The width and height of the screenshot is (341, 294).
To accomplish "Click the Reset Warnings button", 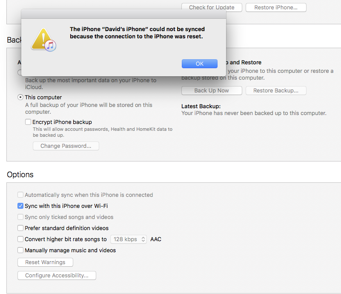I will tap(45, 262).
